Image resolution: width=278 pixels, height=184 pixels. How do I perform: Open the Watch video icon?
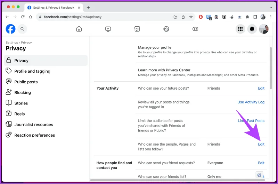point(108,29)
